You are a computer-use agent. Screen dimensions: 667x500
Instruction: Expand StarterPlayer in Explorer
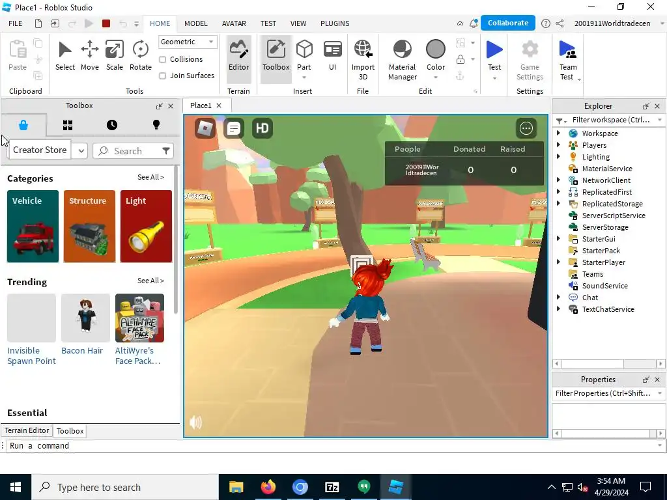(558, 262)
